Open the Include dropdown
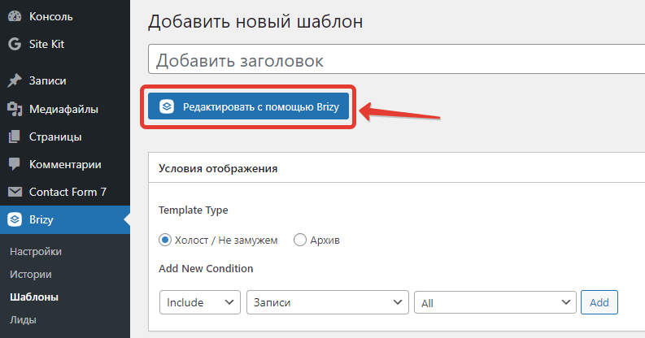The height and width of the screenshot is (338, 645). tap(200, 302)
